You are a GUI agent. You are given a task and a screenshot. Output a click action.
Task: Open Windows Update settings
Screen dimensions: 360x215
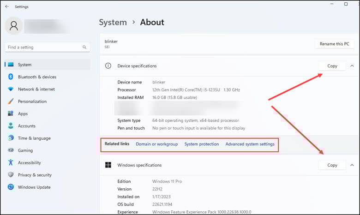(x=48, y=187)
